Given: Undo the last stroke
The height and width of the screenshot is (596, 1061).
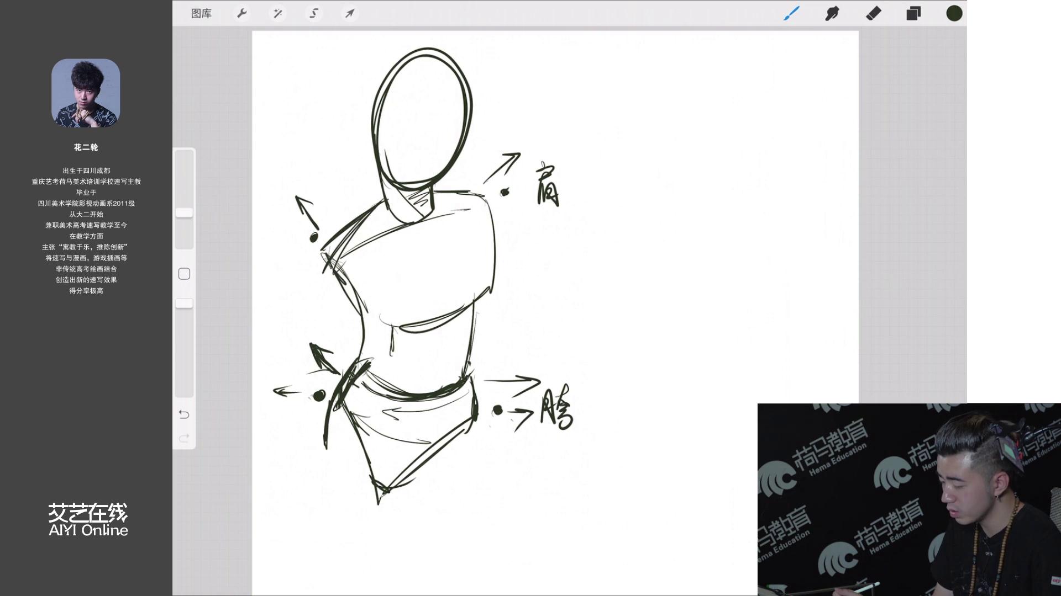Looking at the screenshot, I should click(x=184, y=414).
